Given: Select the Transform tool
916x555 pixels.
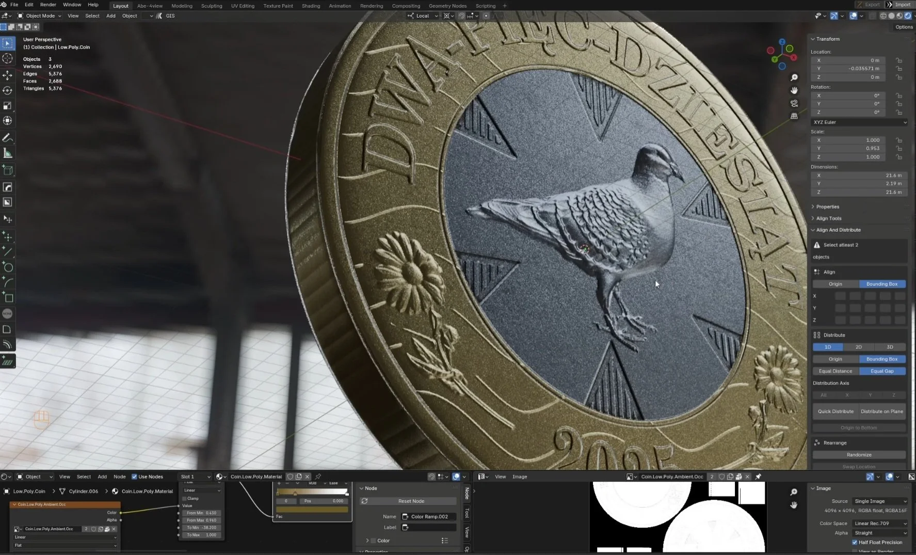Looking at the screenshot, I should (x=8, y=120).
